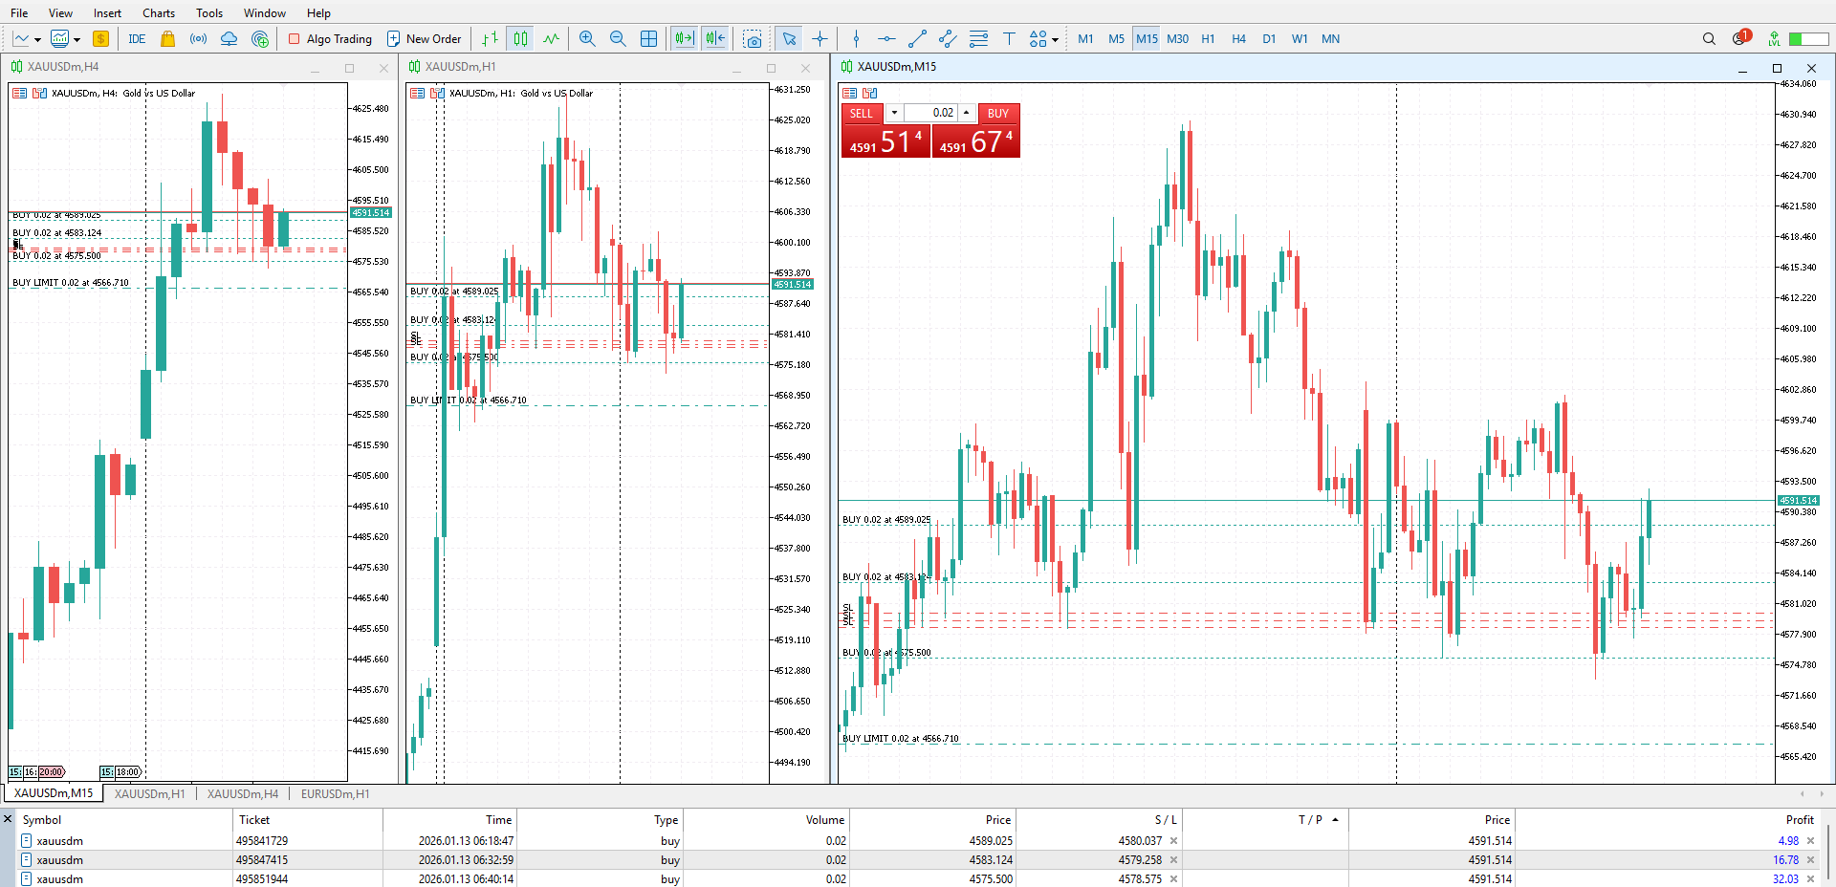Take a chart screenshot with camera icon

[x=754, y=39]
